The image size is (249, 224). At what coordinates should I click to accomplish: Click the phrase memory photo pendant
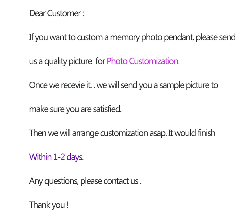pyautogui.click(x=152, y=38)
